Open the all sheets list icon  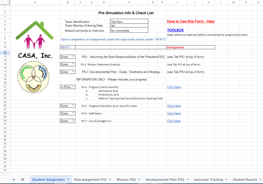(x=23, y=180)
